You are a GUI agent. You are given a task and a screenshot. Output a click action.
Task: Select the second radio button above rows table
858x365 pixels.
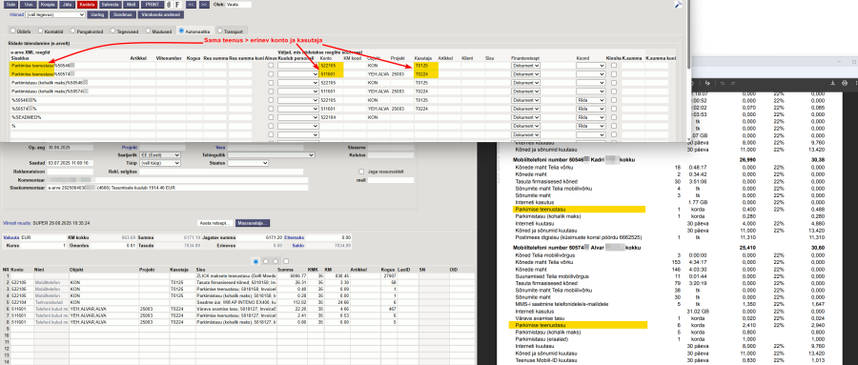pos(265,261)
